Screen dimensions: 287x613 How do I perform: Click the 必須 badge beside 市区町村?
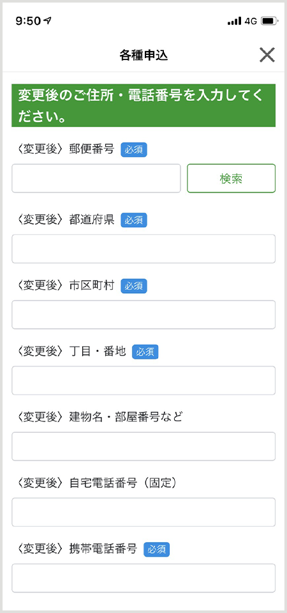pos(134,287)
